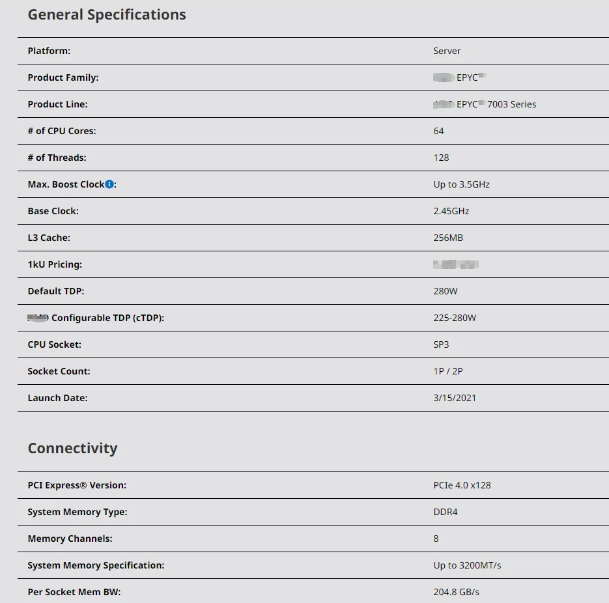
Task: Click the Connectivity section heading
Action: [72, 448]
